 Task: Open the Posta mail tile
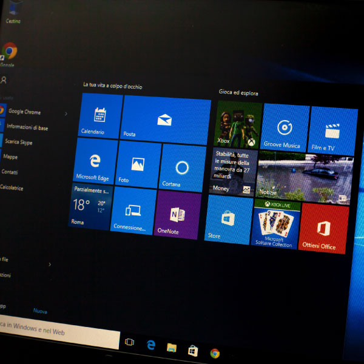pyautogui.click(x=165, y=120)
